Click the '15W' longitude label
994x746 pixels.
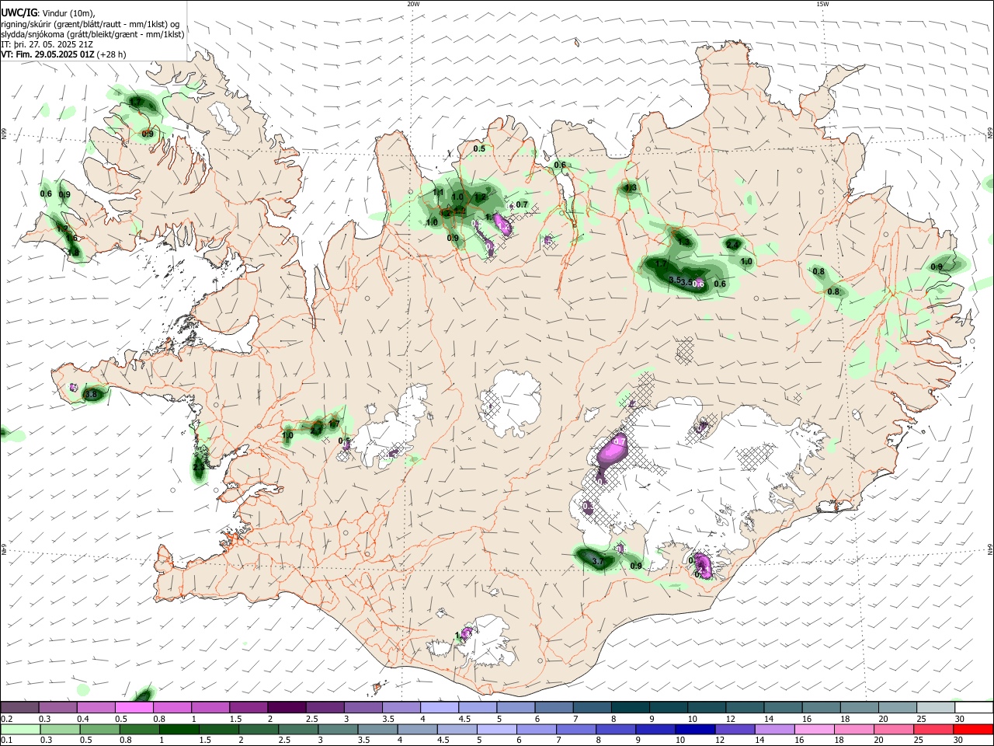pos(822,4)
